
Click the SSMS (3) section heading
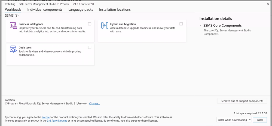[12, 16]
